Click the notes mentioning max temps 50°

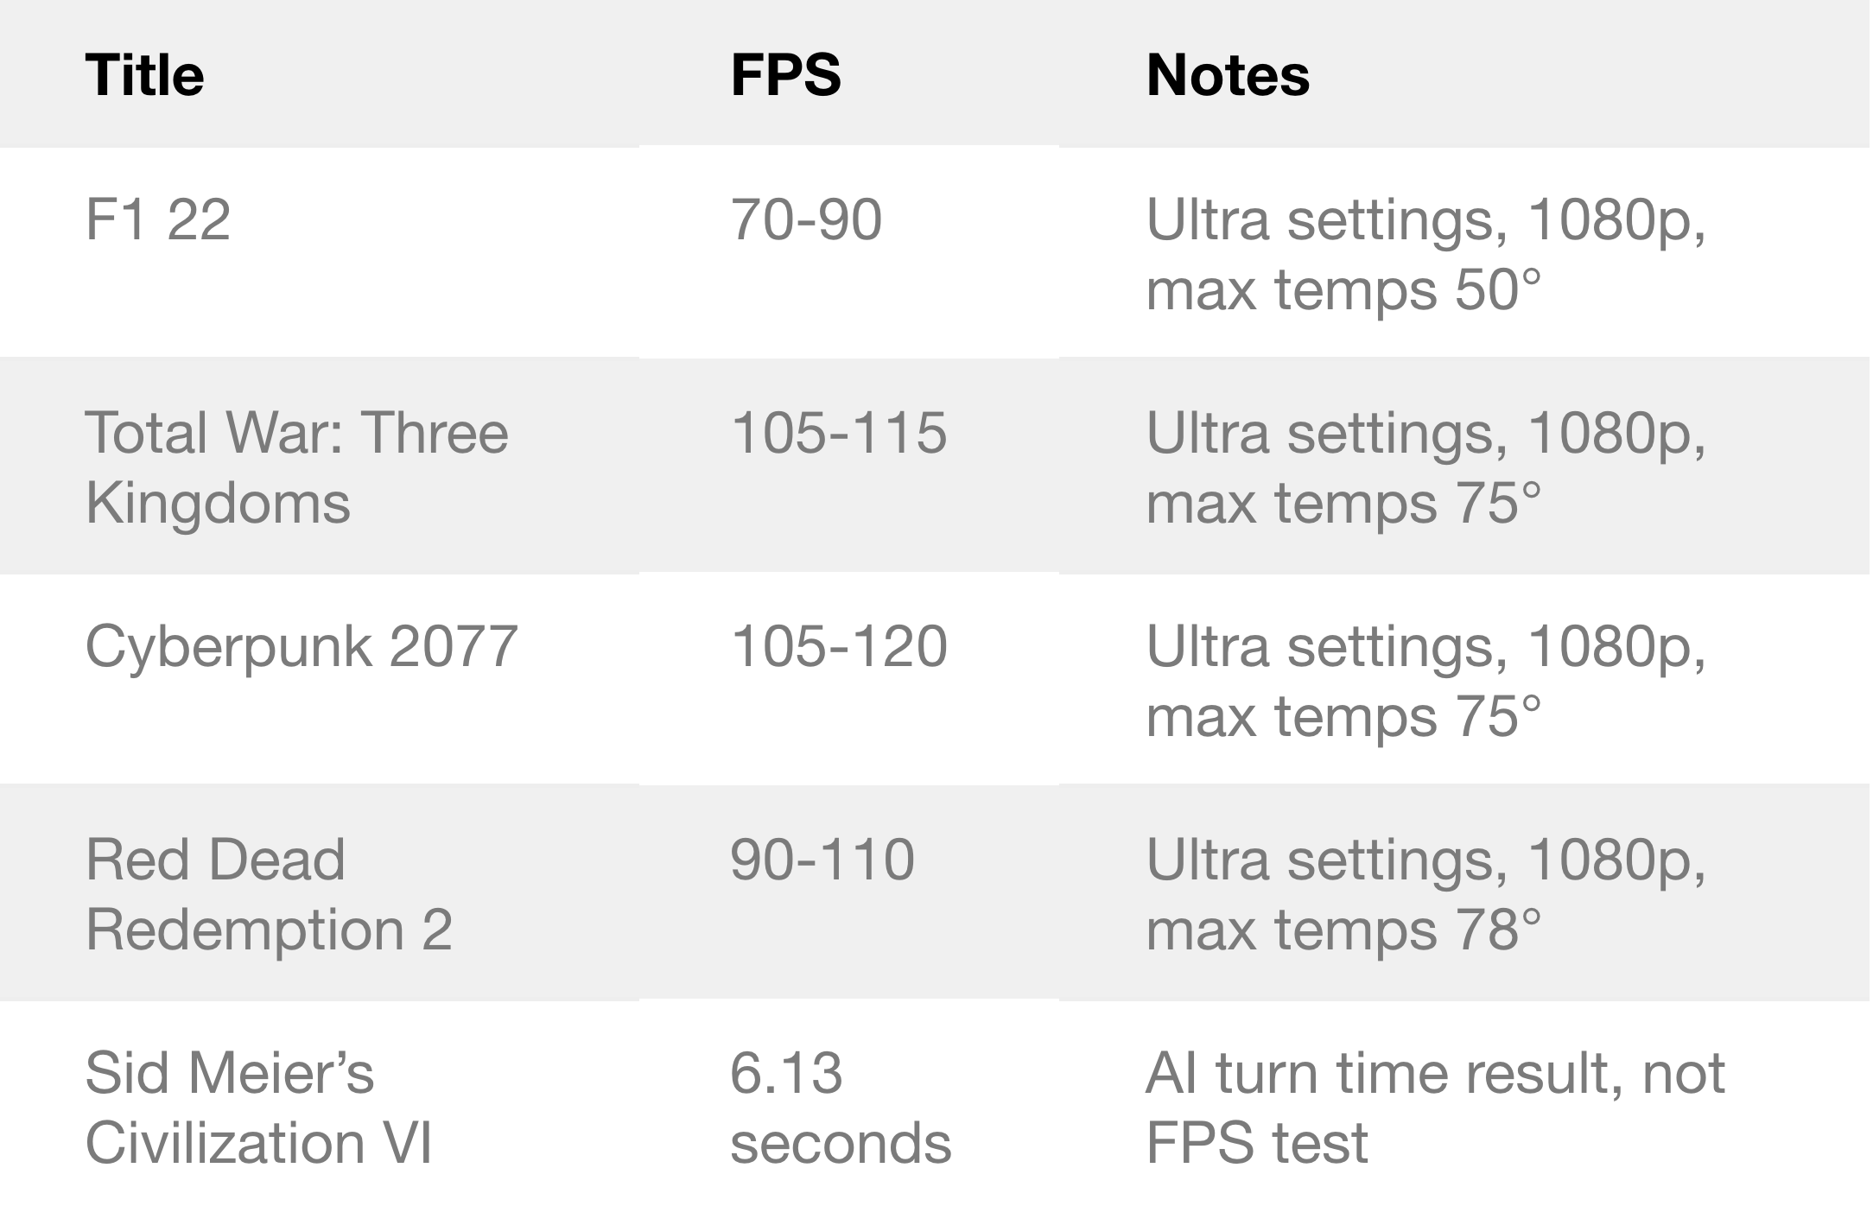tap(1425, 254)
